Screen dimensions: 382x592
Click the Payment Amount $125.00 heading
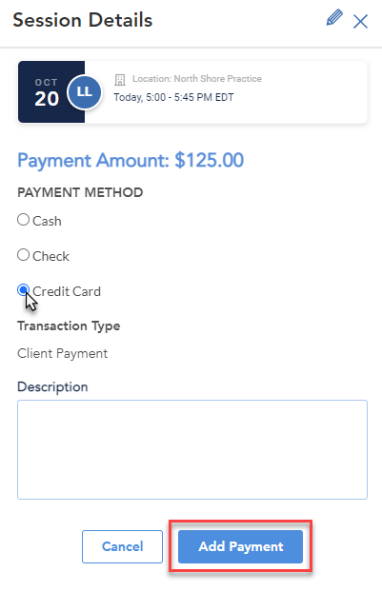click(131, 161)
